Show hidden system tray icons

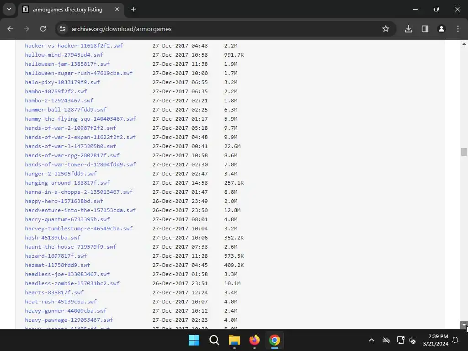click(x=372, y=340)
